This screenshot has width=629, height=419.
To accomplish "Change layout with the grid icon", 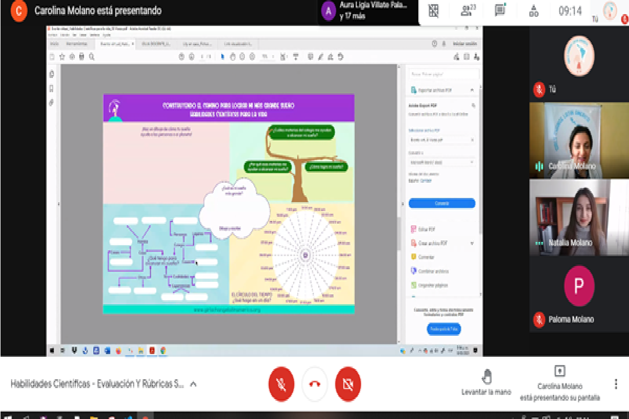I will 433,10.
